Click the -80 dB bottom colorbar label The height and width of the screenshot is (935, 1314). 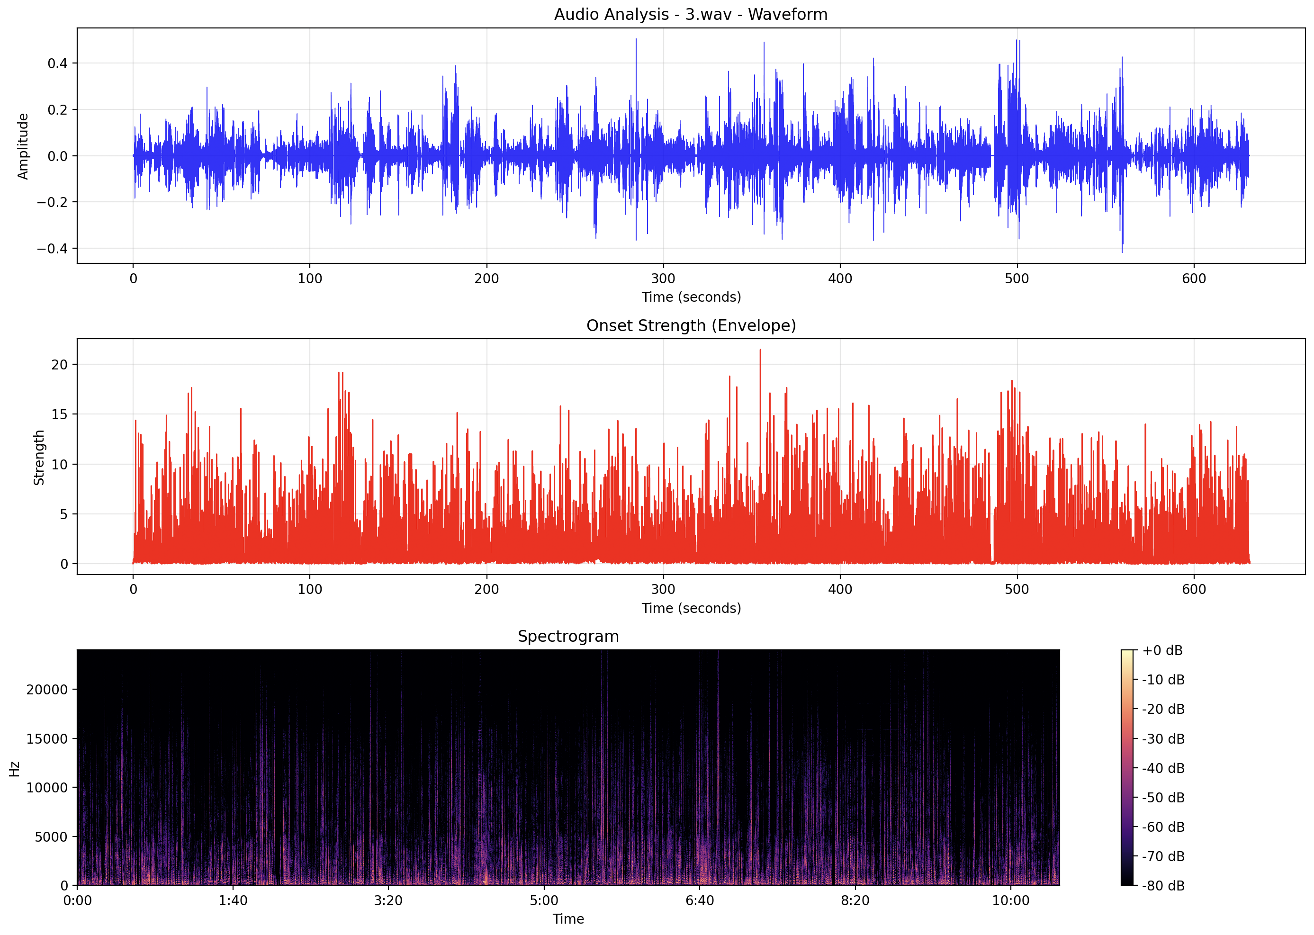point(1162,885)
